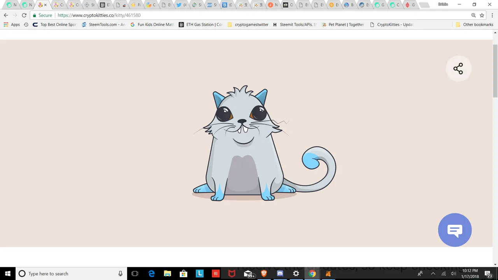Screen dimensions: 498x280
Task: Open Discord from the taskbar
Action: pos(280,273)
